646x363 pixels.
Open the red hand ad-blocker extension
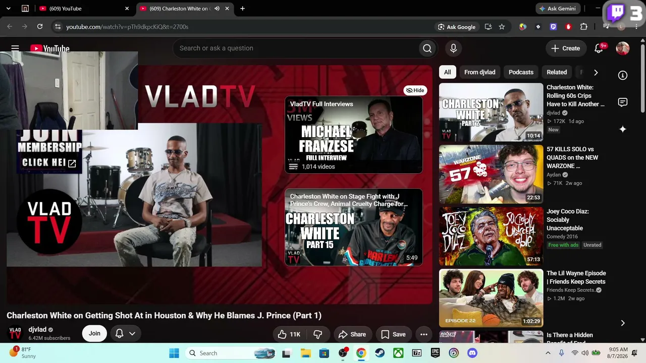(x=569, y=27)
